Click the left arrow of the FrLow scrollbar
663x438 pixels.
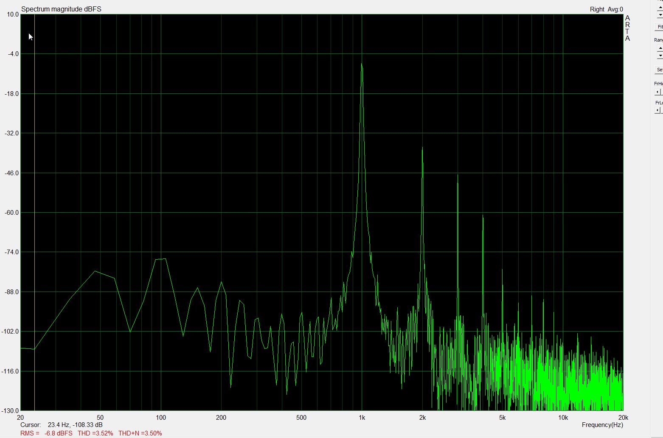657,110
